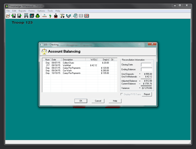Click the W/D(-) column header
196x149 pixels.
click(x=91, y=60)
